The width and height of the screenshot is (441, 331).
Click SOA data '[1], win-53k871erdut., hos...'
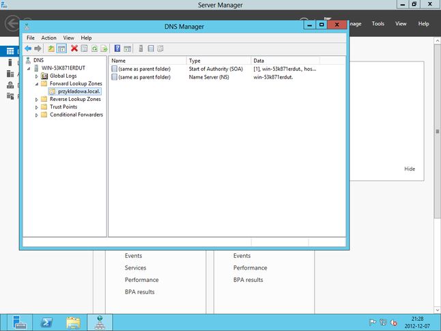tap(285, 69)
